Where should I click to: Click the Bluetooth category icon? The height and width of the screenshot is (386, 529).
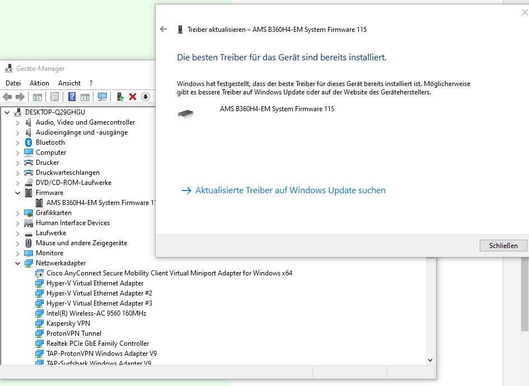pos(29,142)
